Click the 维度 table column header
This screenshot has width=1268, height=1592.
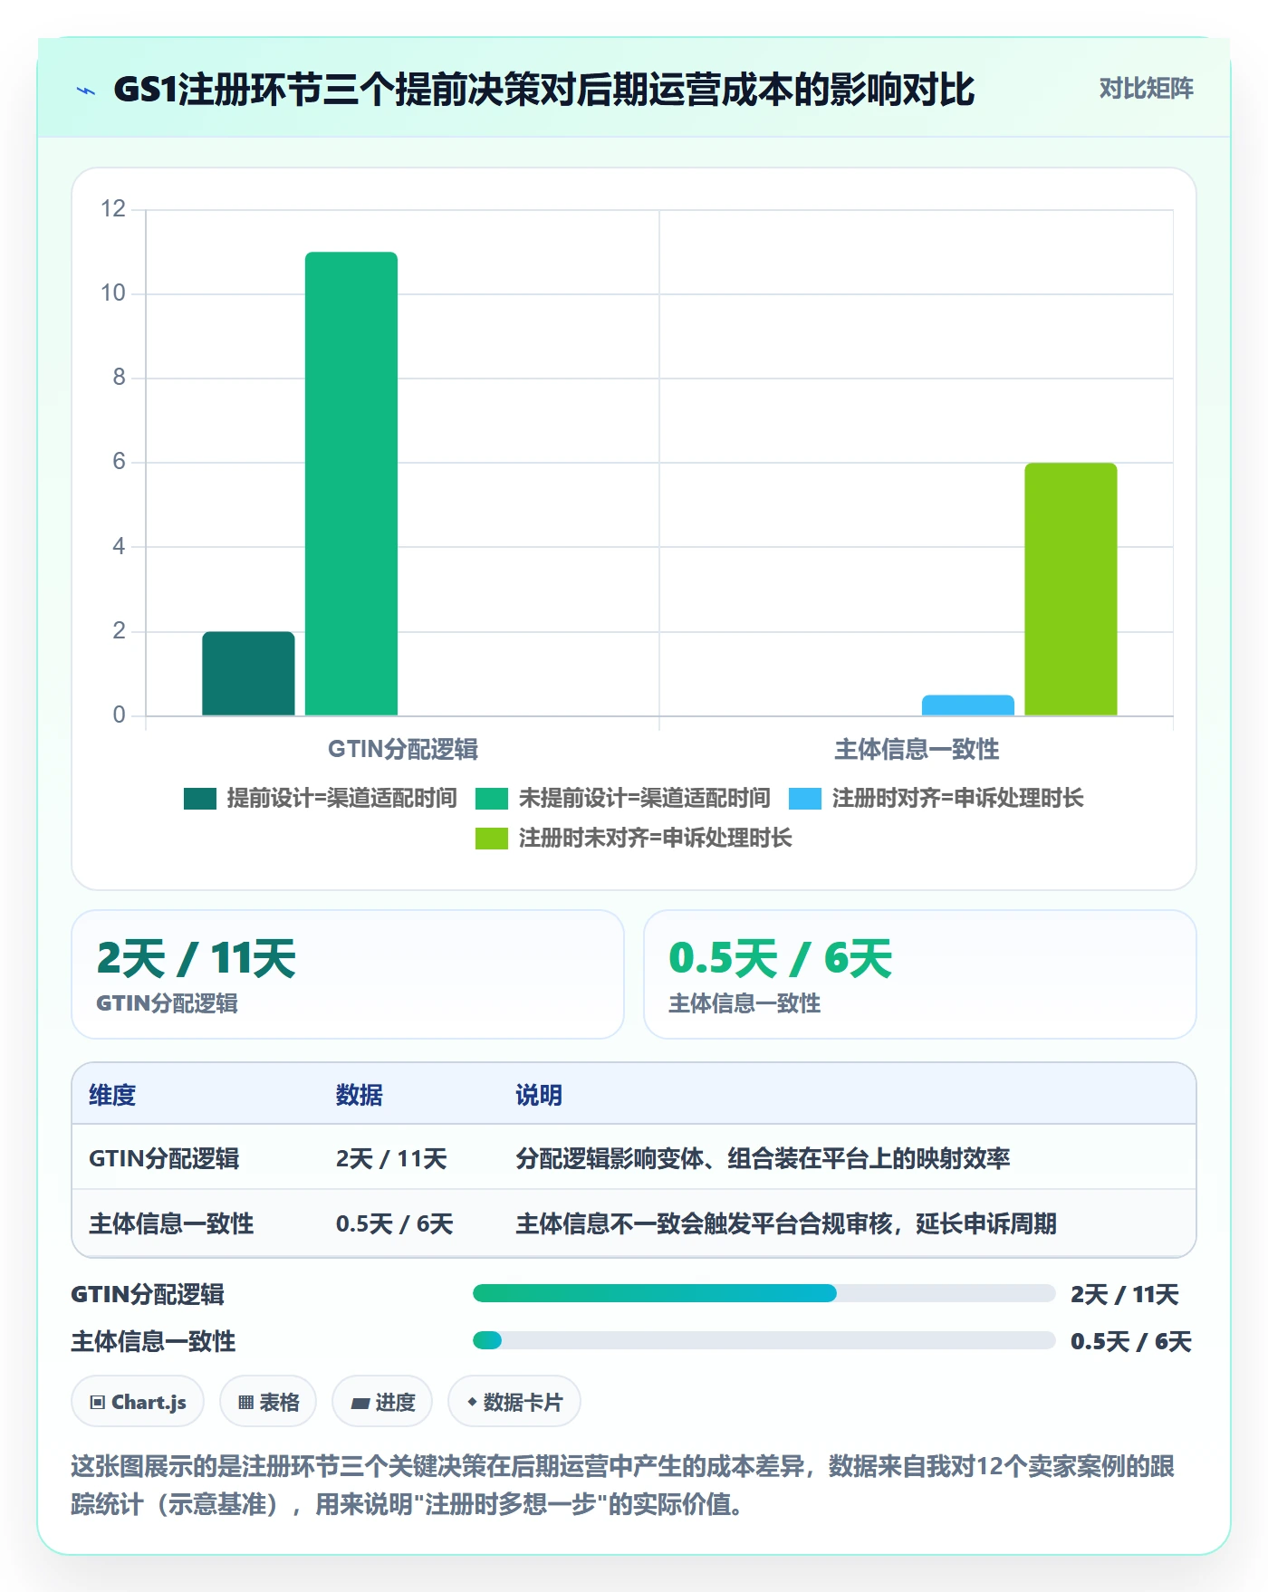tap(112, 1095)
